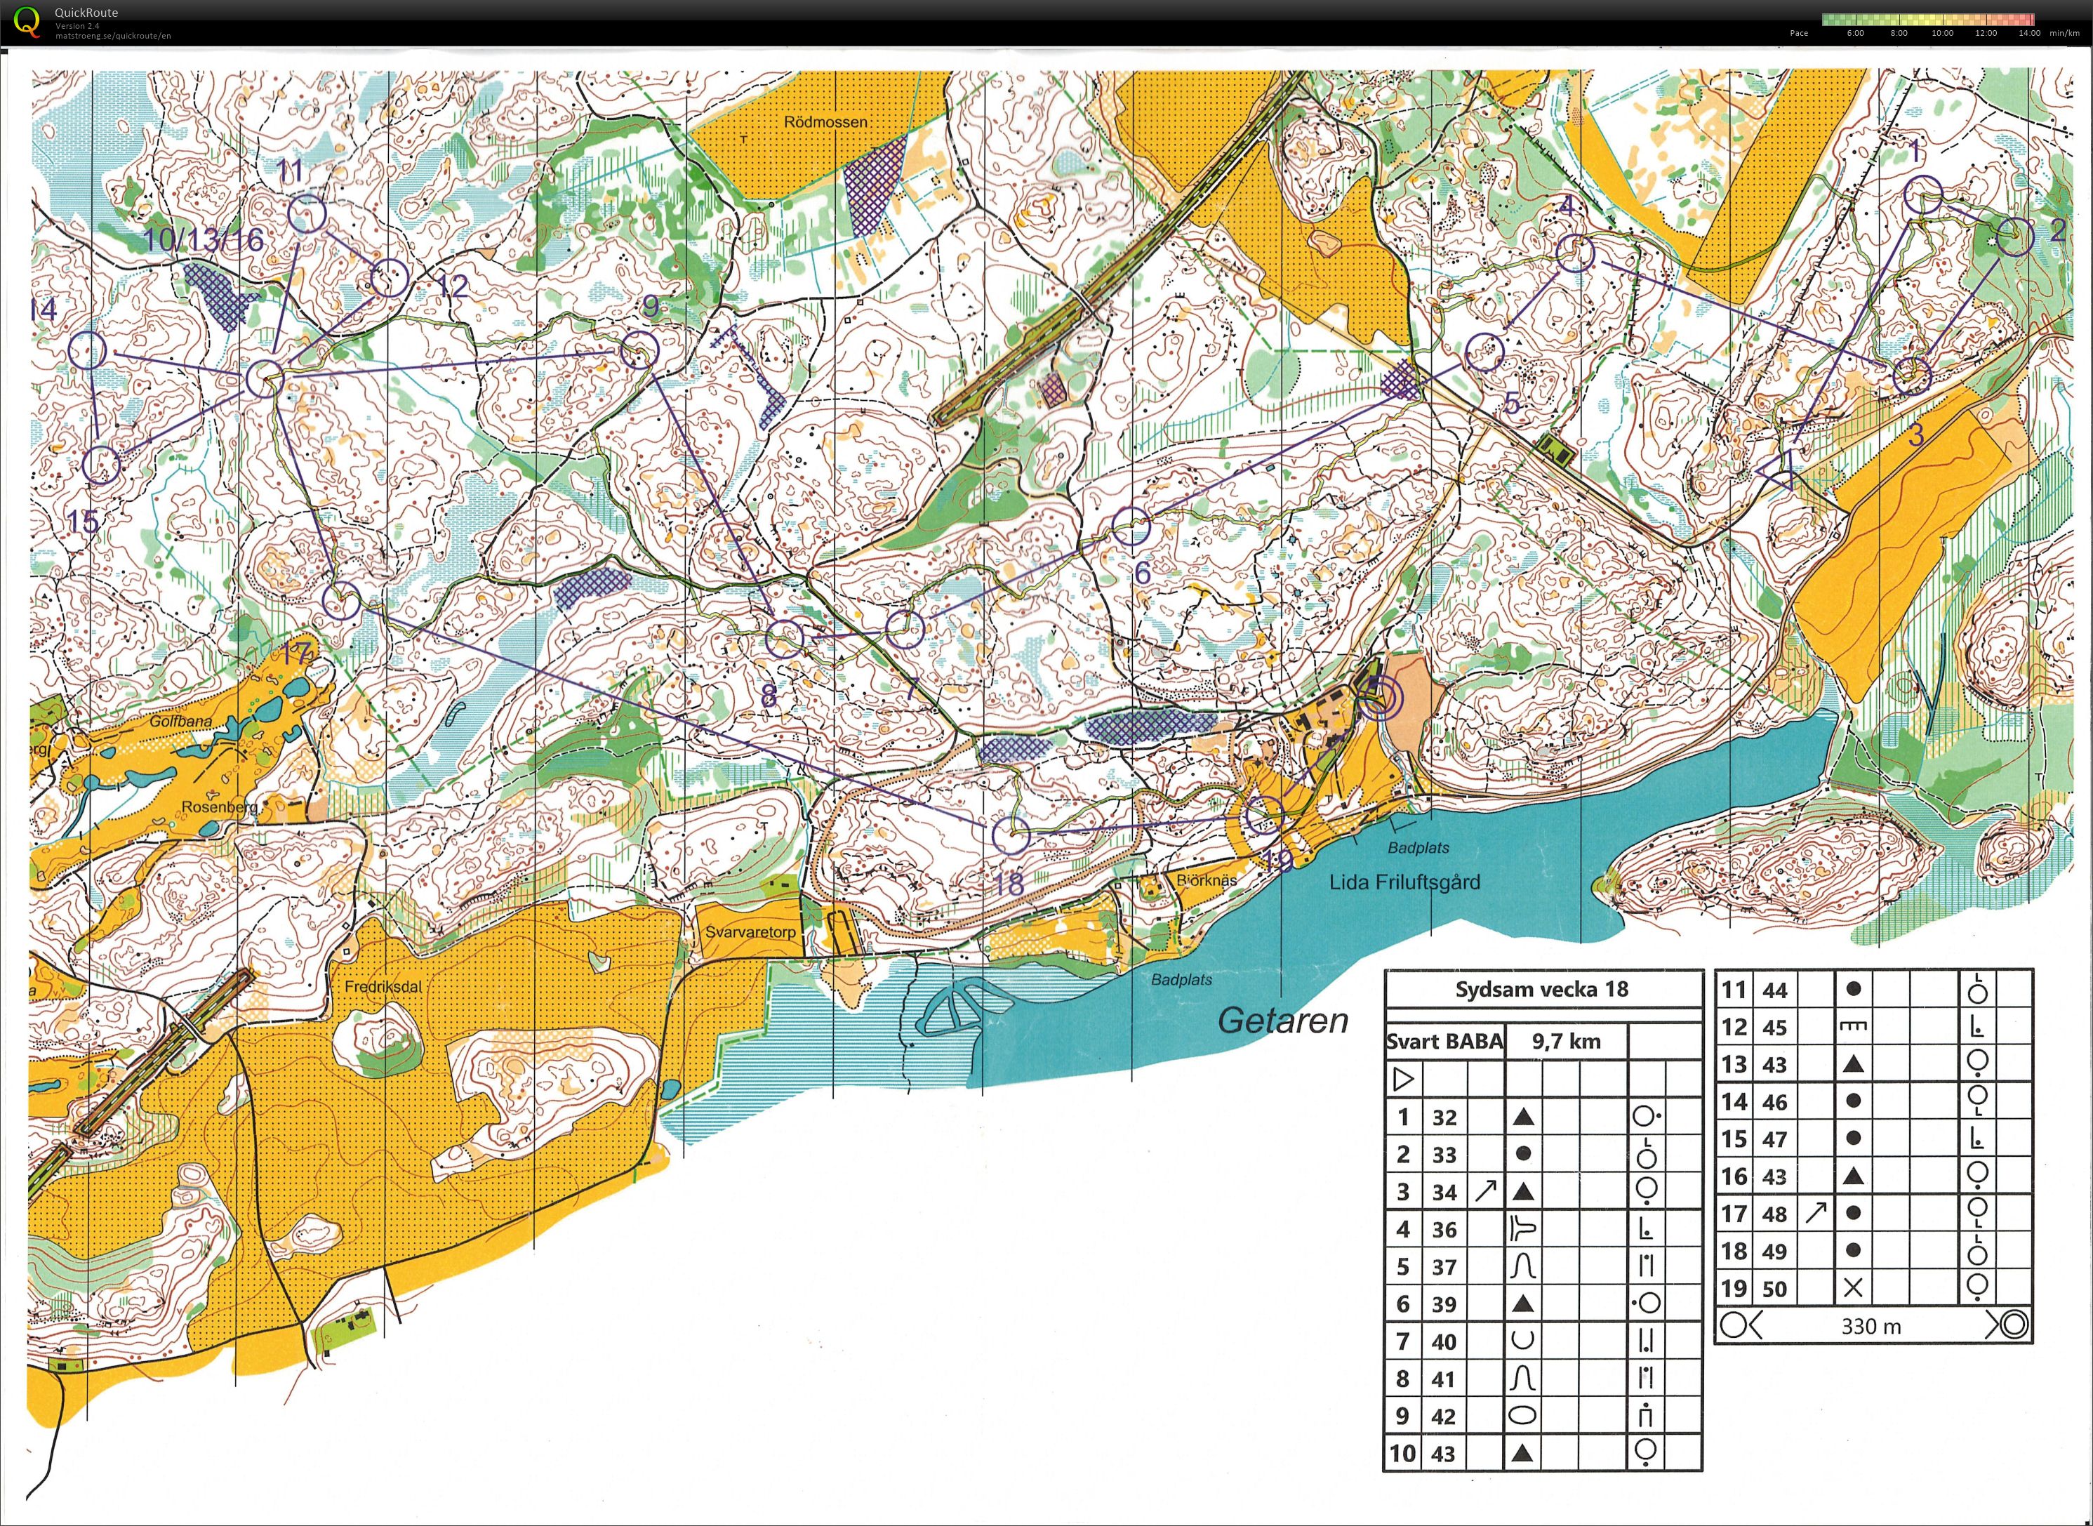Viewport: 2093px width, 1526px height.
Task: Click the position symbol in row 9
Action: 1645,1415
